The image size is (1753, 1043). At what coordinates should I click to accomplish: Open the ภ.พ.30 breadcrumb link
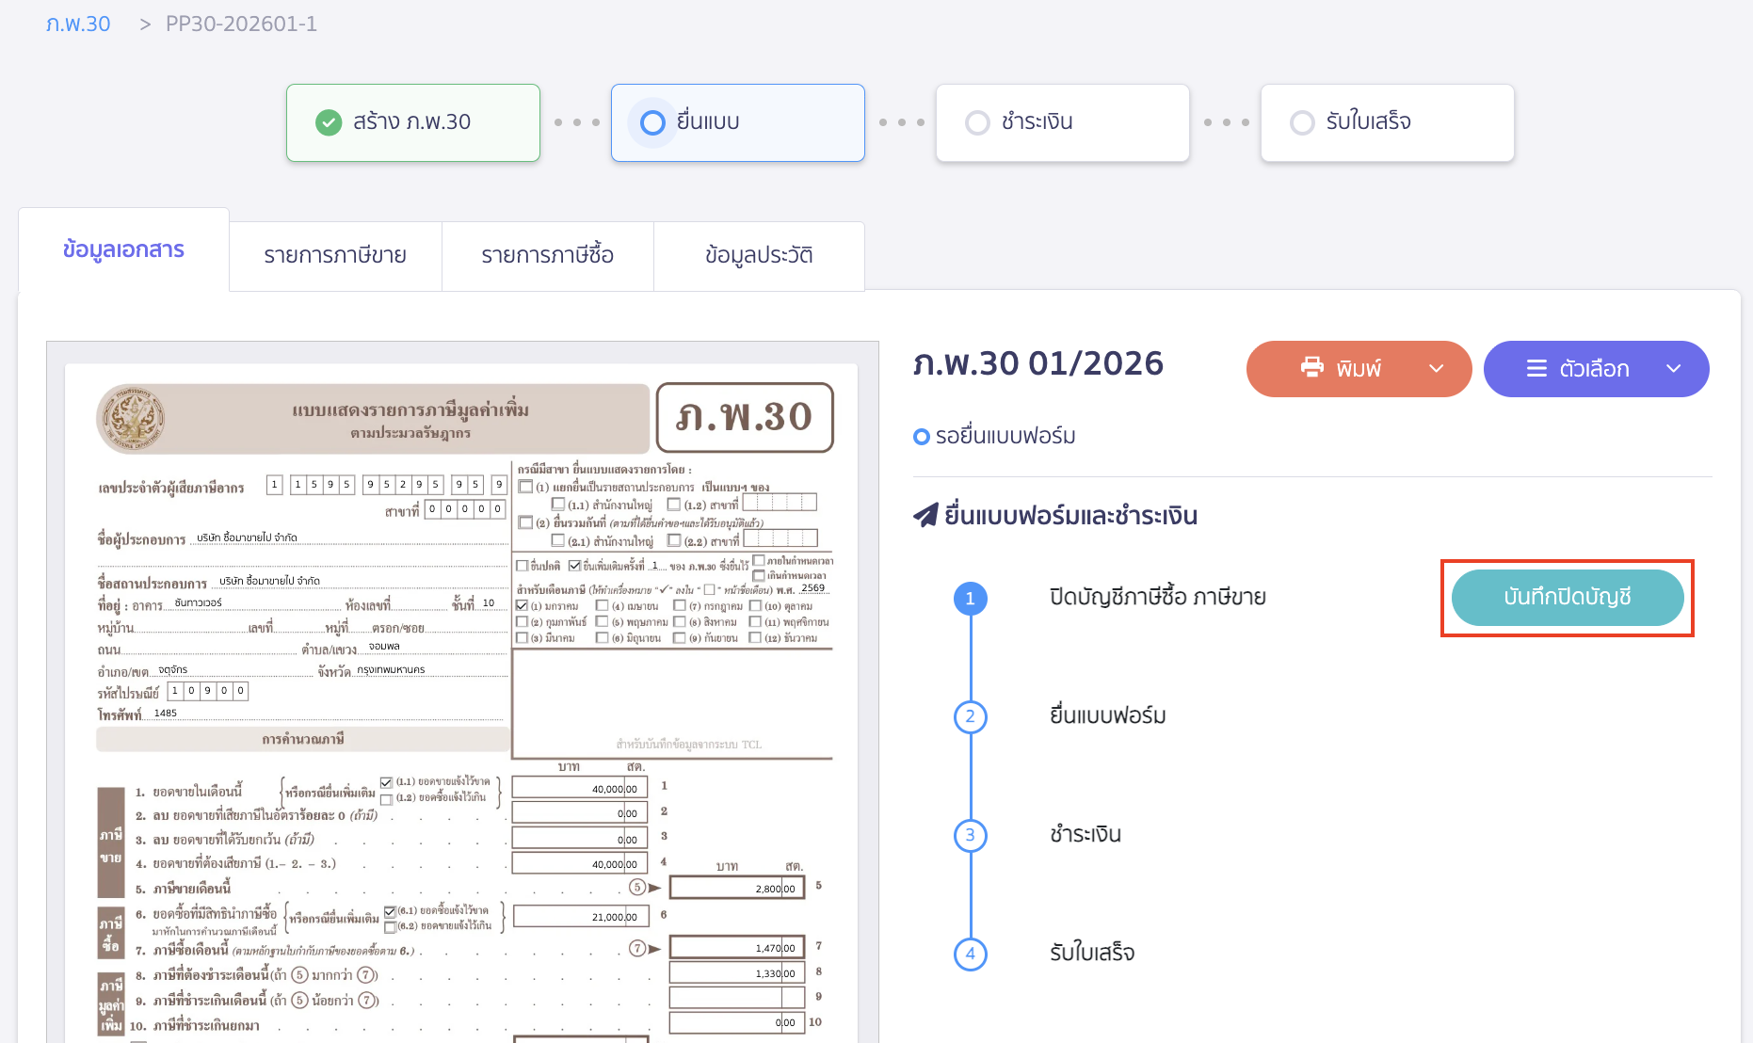coord(78,24)
